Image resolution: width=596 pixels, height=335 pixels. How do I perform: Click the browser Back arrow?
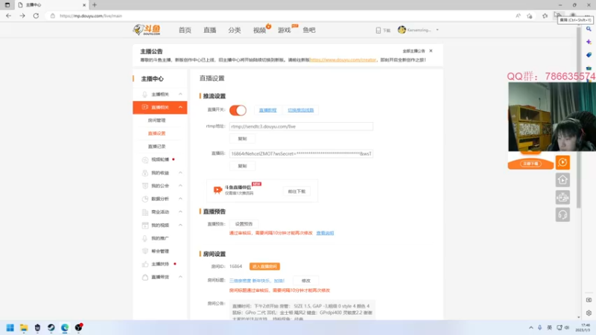point(8,16)
